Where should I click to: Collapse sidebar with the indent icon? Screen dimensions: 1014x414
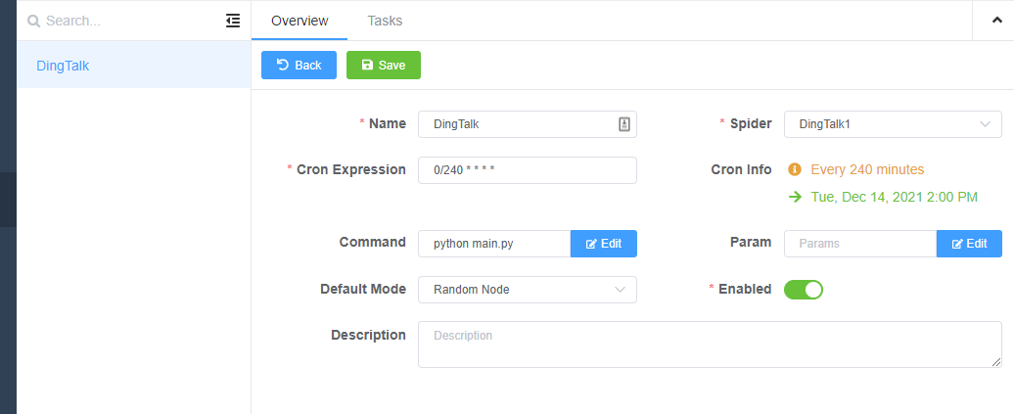[232, 21]
